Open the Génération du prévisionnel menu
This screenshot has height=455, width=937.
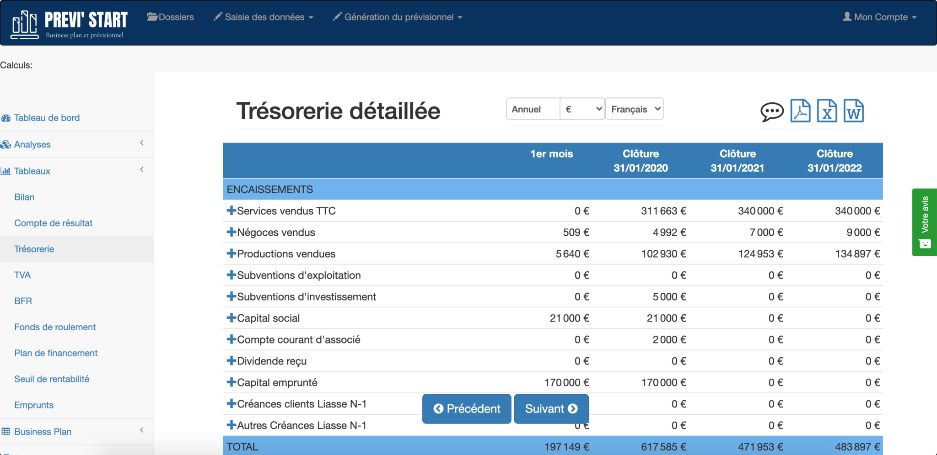tap(397, 17)
